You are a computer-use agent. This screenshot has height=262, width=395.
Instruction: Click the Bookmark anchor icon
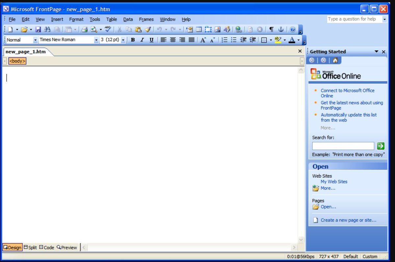click(281, 30)
